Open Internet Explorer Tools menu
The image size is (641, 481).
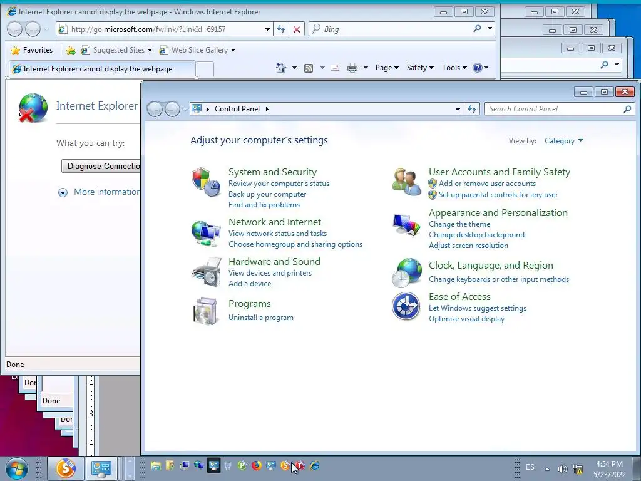454,68
